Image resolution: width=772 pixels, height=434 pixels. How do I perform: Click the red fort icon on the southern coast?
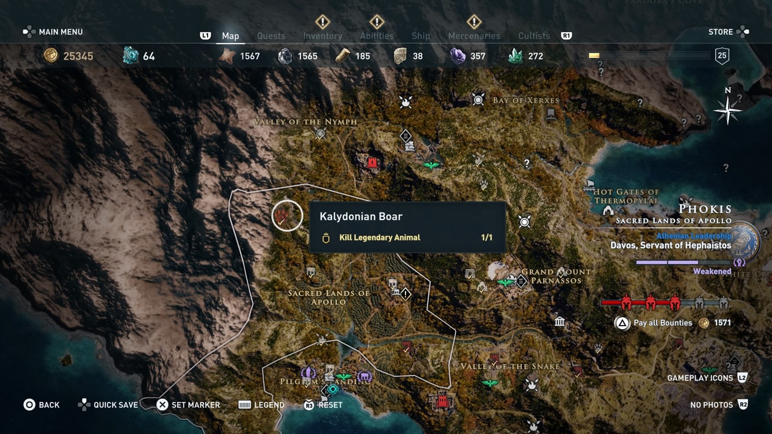[442, 401]
